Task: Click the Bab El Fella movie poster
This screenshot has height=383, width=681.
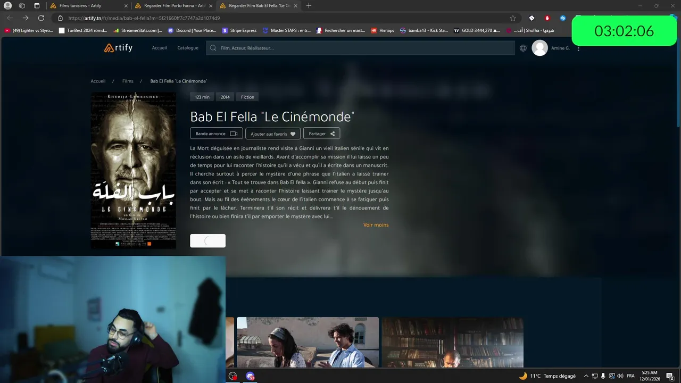Action: (133, 170)
